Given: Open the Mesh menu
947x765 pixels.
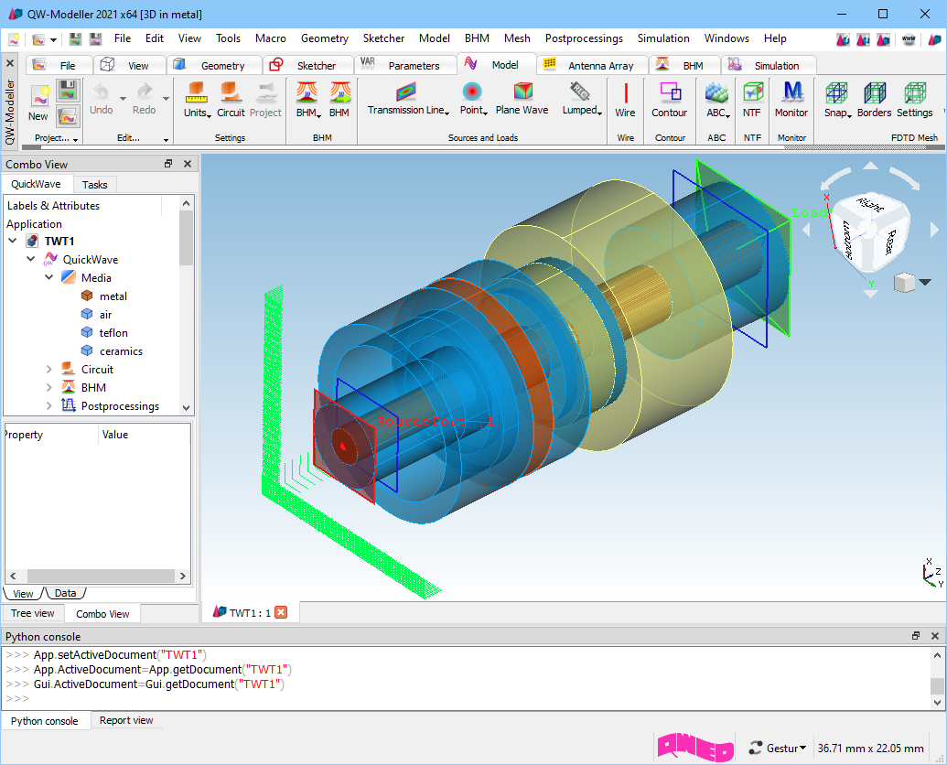Looking at the screenshot, I should pyautogui.click(x=517, y=38).
